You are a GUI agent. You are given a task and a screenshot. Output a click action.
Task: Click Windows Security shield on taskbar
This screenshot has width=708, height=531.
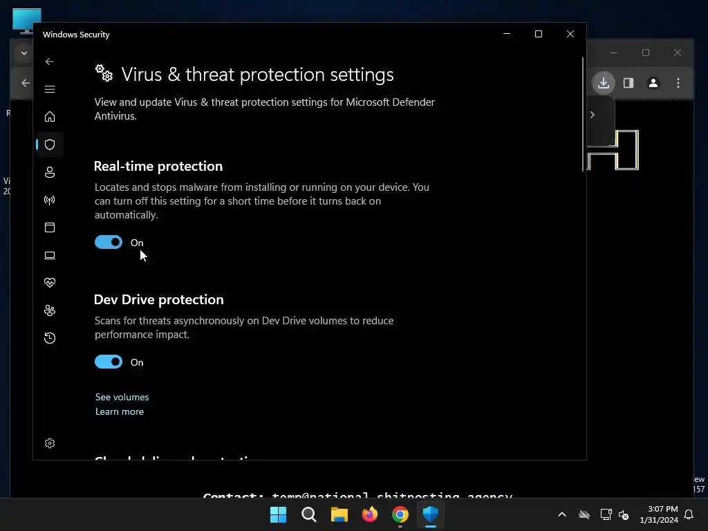(x=430, y=514)
